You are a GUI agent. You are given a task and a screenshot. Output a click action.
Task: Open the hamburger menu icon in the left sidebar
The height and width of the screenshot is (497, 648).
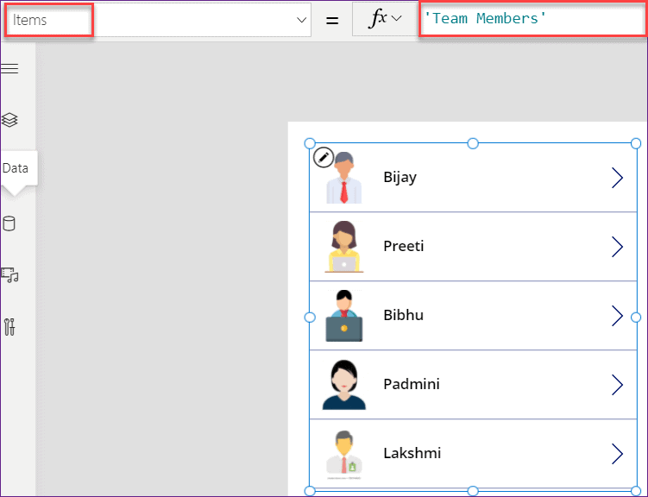9,68
